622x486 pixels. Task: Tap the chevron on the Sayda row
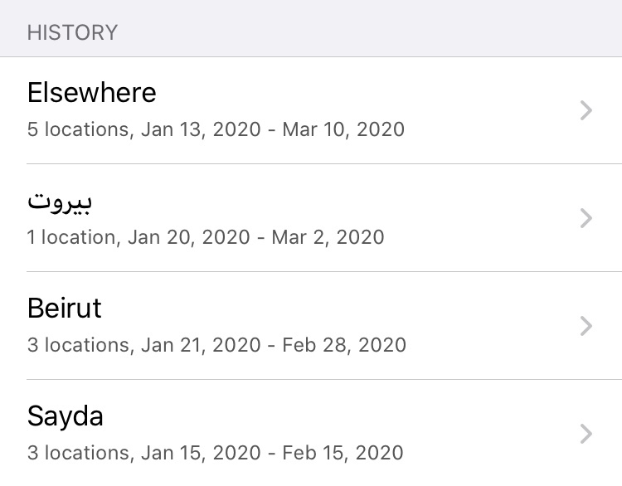586,434
